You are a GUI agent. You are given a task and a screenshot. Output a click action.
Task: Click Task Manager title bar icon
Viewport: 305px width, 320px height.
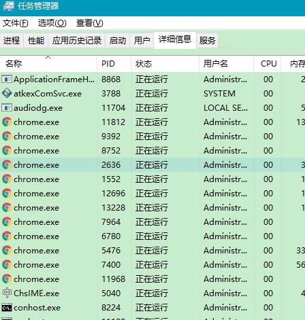click(x=9, y=6)
